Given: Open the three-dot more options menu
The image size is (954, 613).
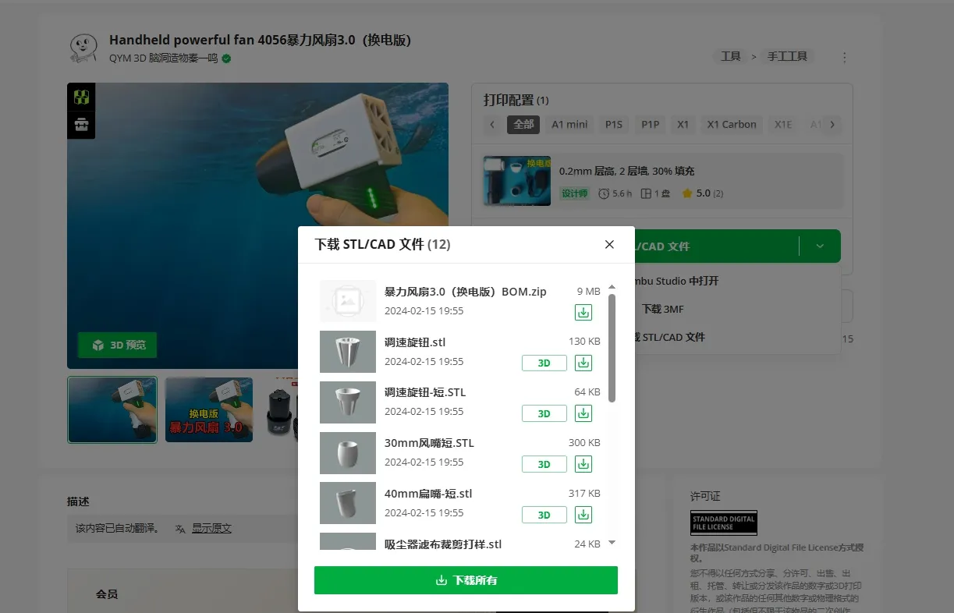Looking at the screenshot, I should point(844,58).
